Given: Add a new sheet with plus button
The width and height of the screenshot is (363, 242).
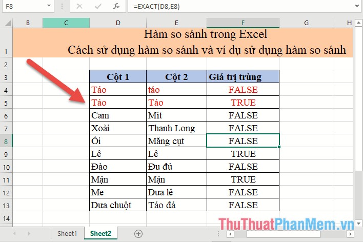Looking at the screenshot, I should [x=138, y=234].
